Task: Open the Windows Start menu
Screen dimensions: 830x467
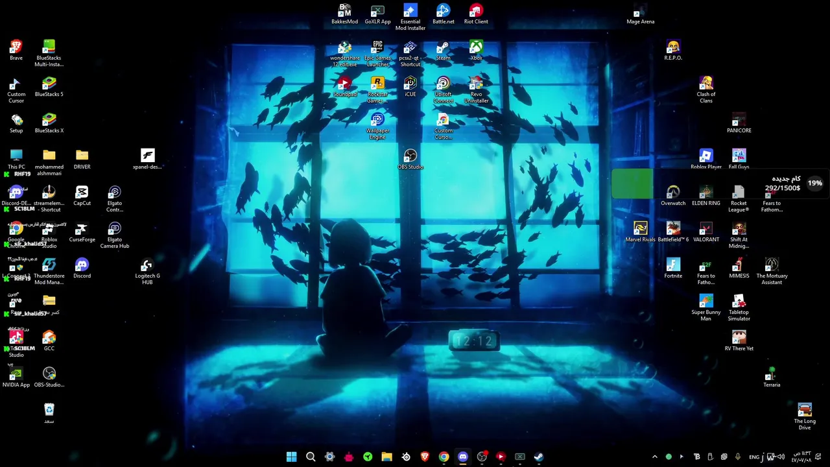Action: (x=291, y=457)
